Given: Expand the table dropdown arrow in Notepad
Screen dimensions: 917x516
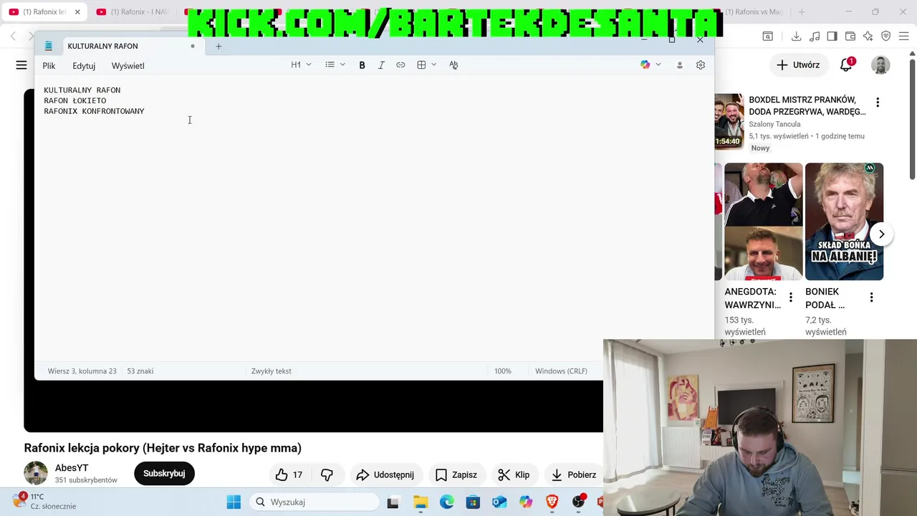Looking at the screenshot, I should (433, 65).
